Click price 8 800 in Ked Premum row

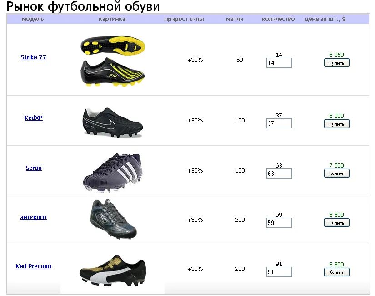(336, 265)
